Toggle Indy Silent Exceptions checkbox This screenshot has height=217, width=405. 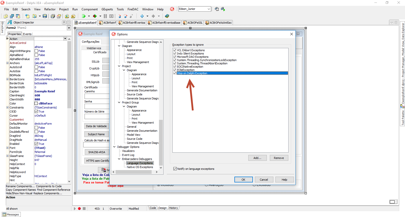tap(175, 53)
